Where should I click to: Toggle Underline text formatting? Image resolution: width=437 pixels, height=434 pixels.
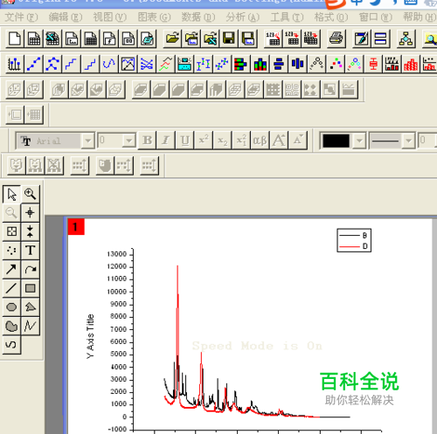point(184,141)
